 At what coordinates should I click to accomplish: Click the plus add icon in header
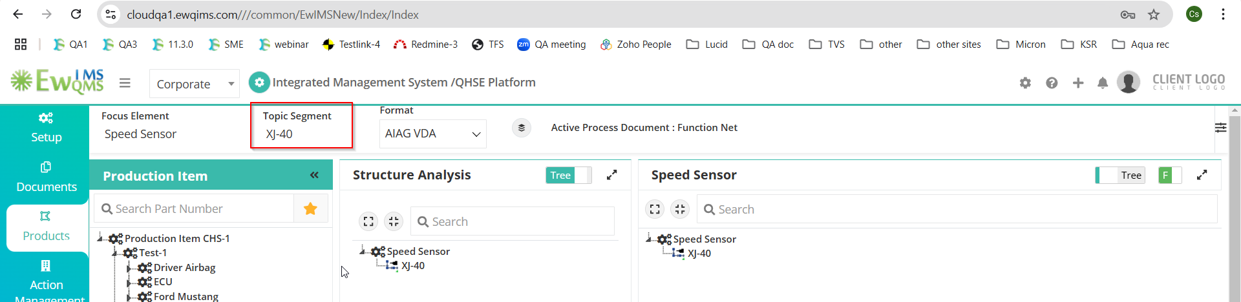point(1077,83)
